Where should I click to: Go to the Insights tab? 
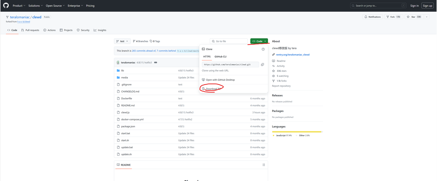tap(100, 30)
